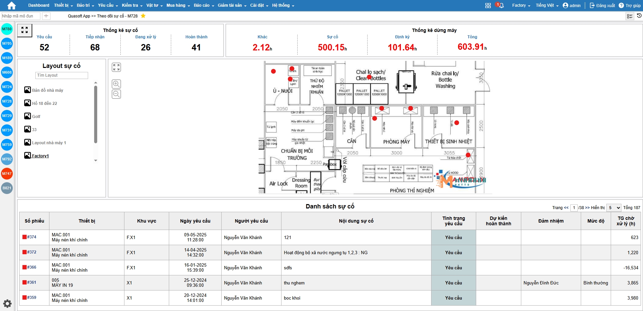Open module M759 in sidebar
Viewport: 643px width, 311px height.
coord(7,145)
